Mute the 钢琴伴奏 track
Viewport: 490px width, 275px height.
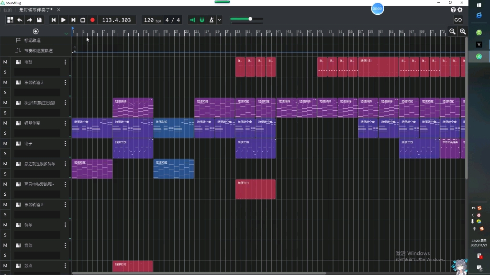click(5, 123)
